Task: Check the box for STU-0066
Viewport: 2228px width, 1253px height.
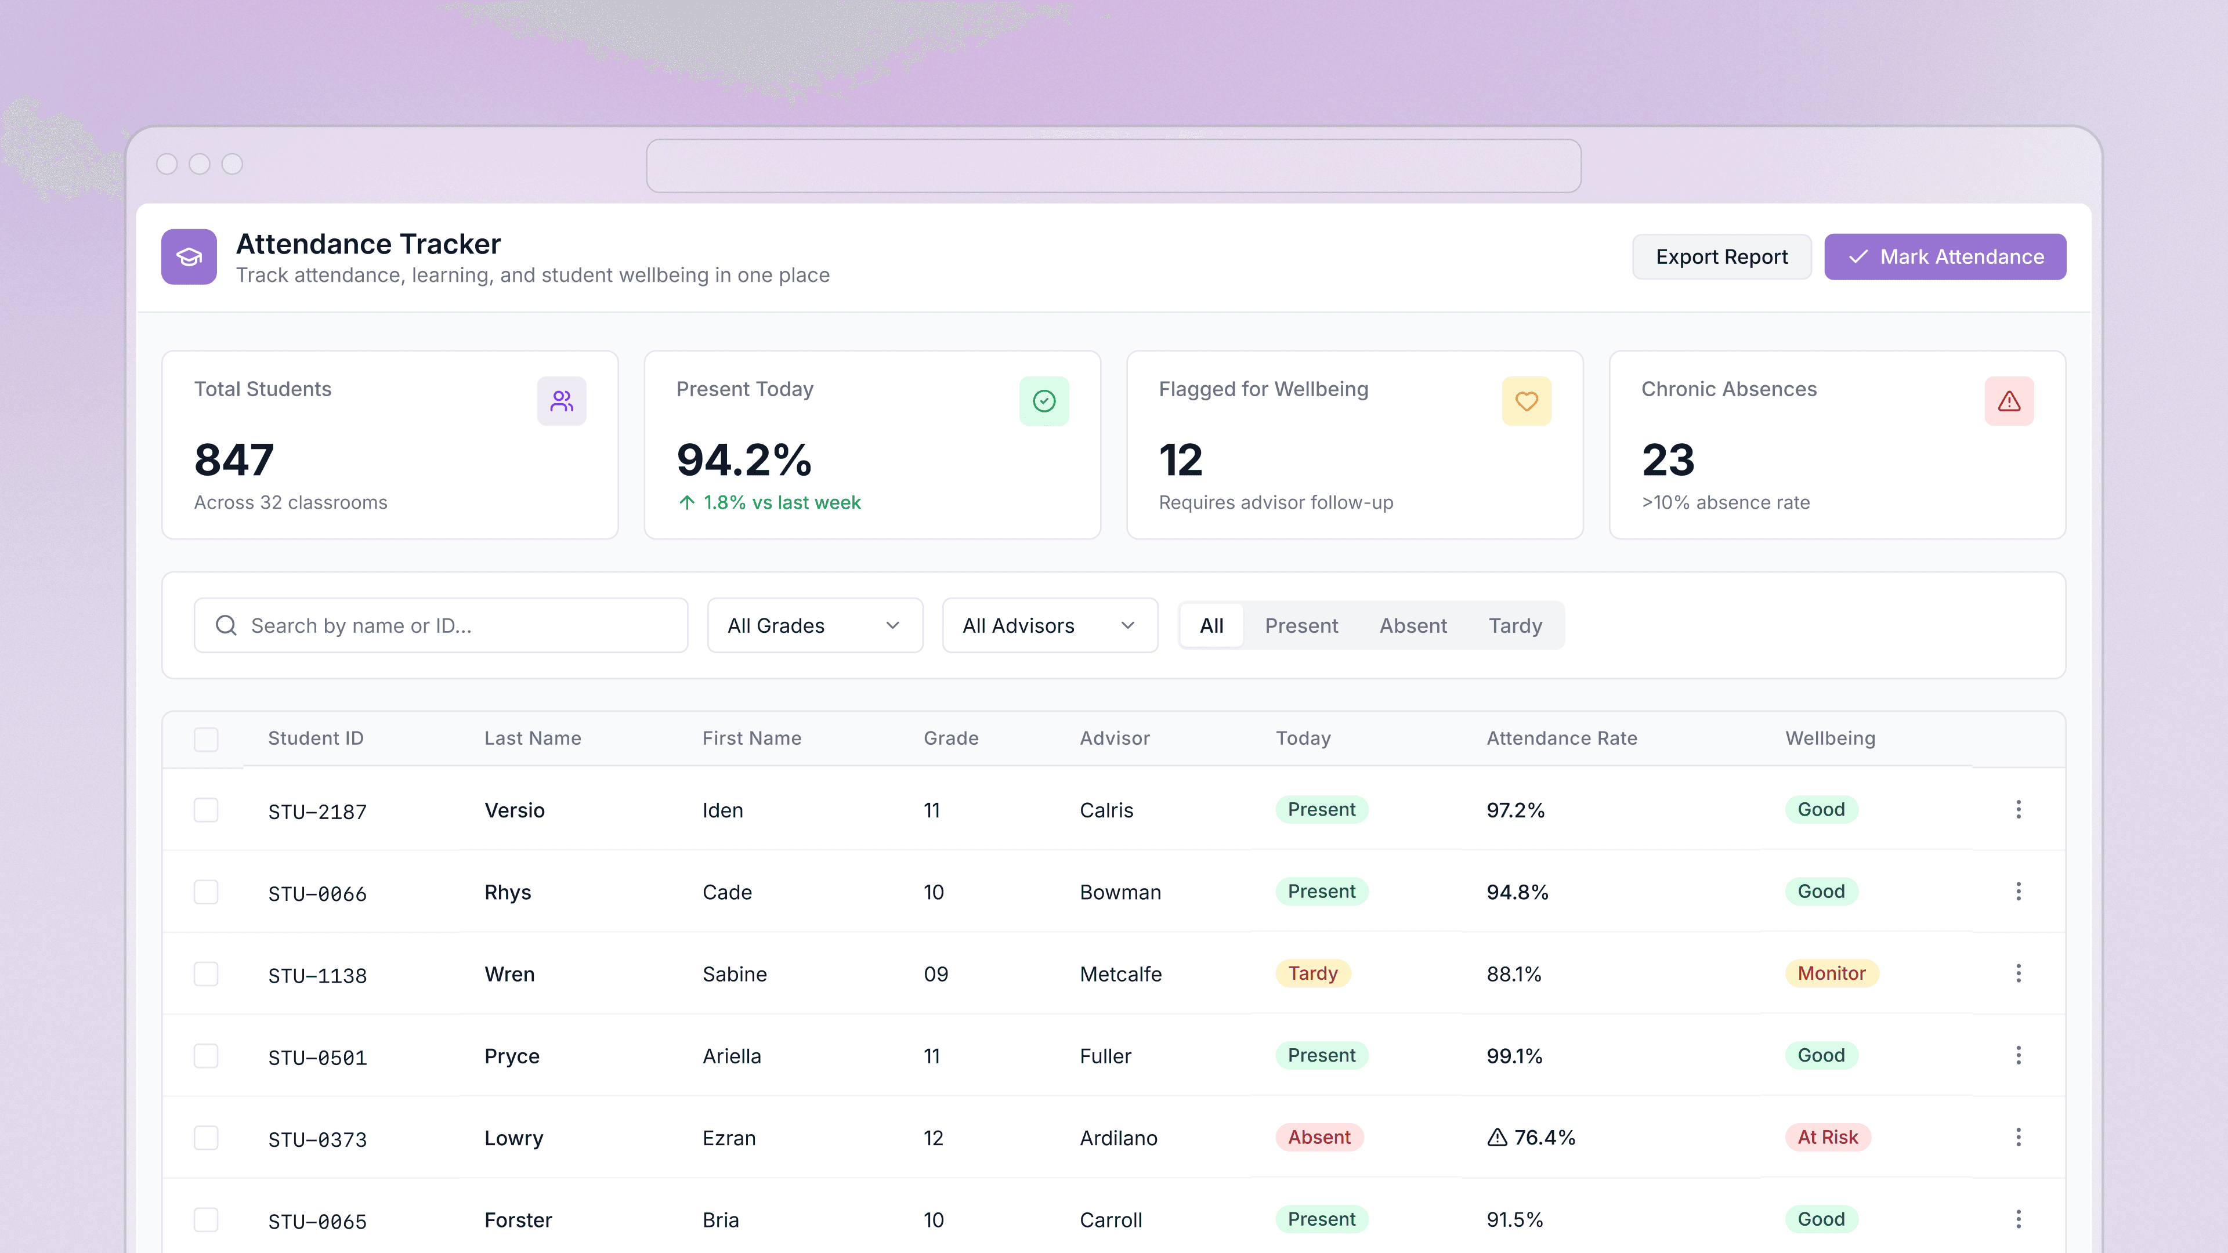Action: 206,892
